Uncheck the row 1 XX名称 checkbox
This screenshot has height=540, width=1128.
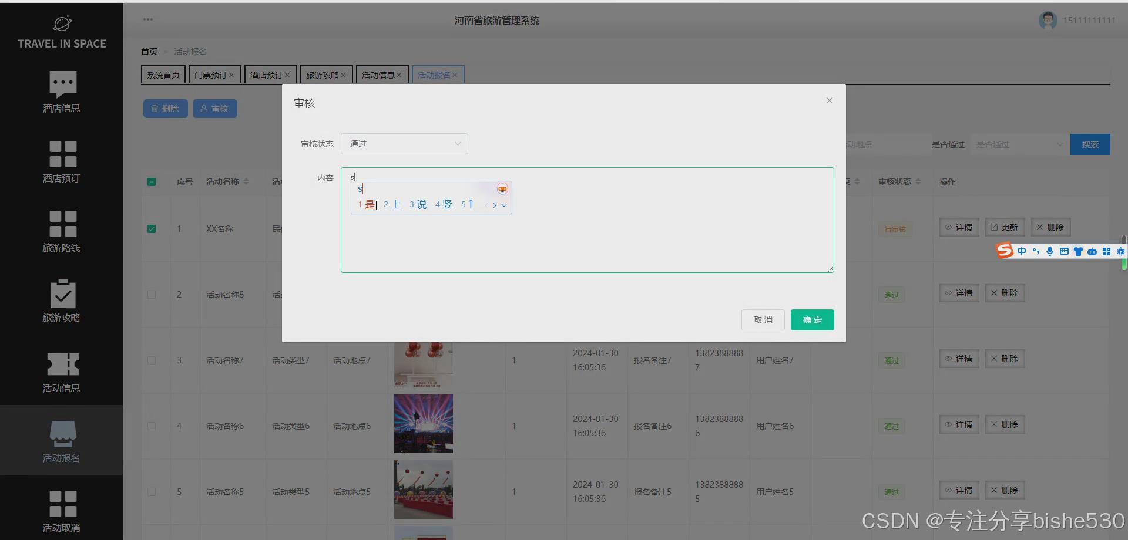152,229
